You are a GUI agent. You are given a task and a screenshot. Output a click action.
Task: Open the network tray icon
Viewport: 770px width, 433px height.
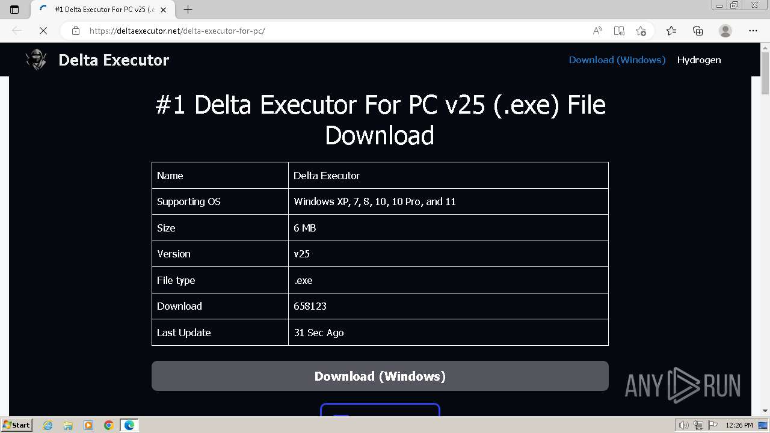[x=698, y=425]
